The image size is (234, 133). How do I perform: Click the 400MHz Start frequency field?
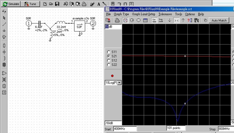(x=125, y=129)
